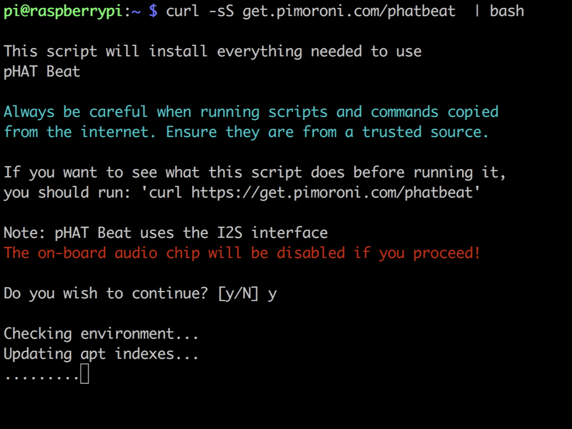
Task: Click the cyan 'Always be careful' warning line
Action: [251, 112]
